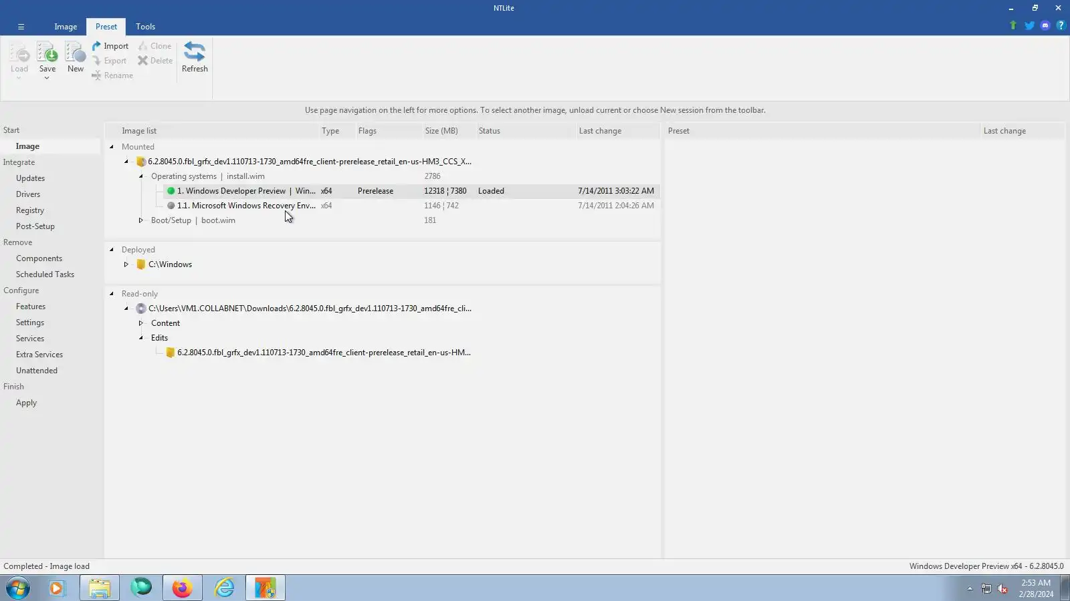Open the Components page
This screenshot has width=1070, height=601.
click(39, 258)
